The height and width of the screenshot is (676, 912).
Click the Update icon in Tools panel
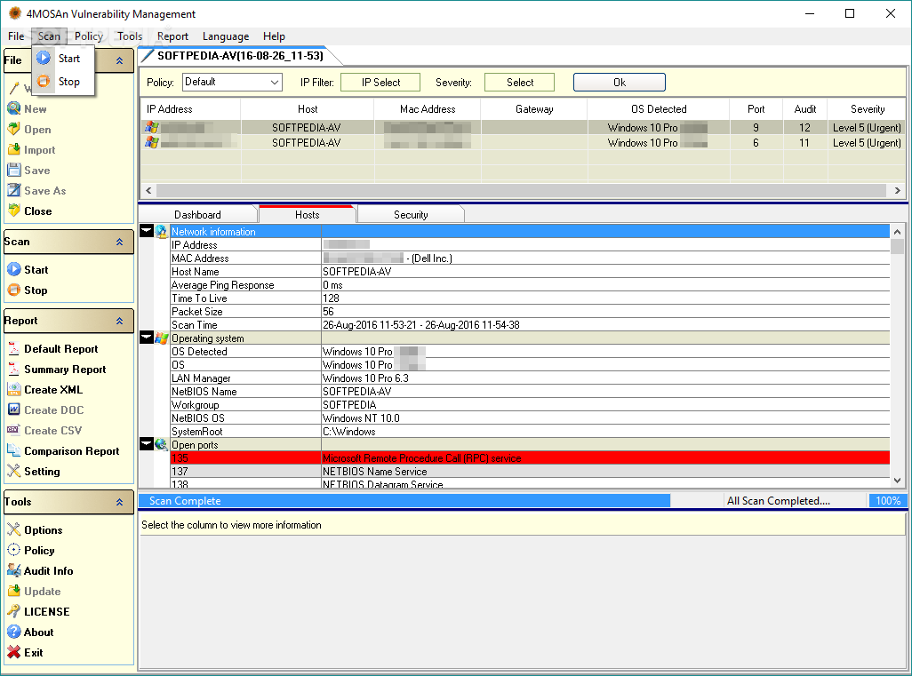(14, 591)
